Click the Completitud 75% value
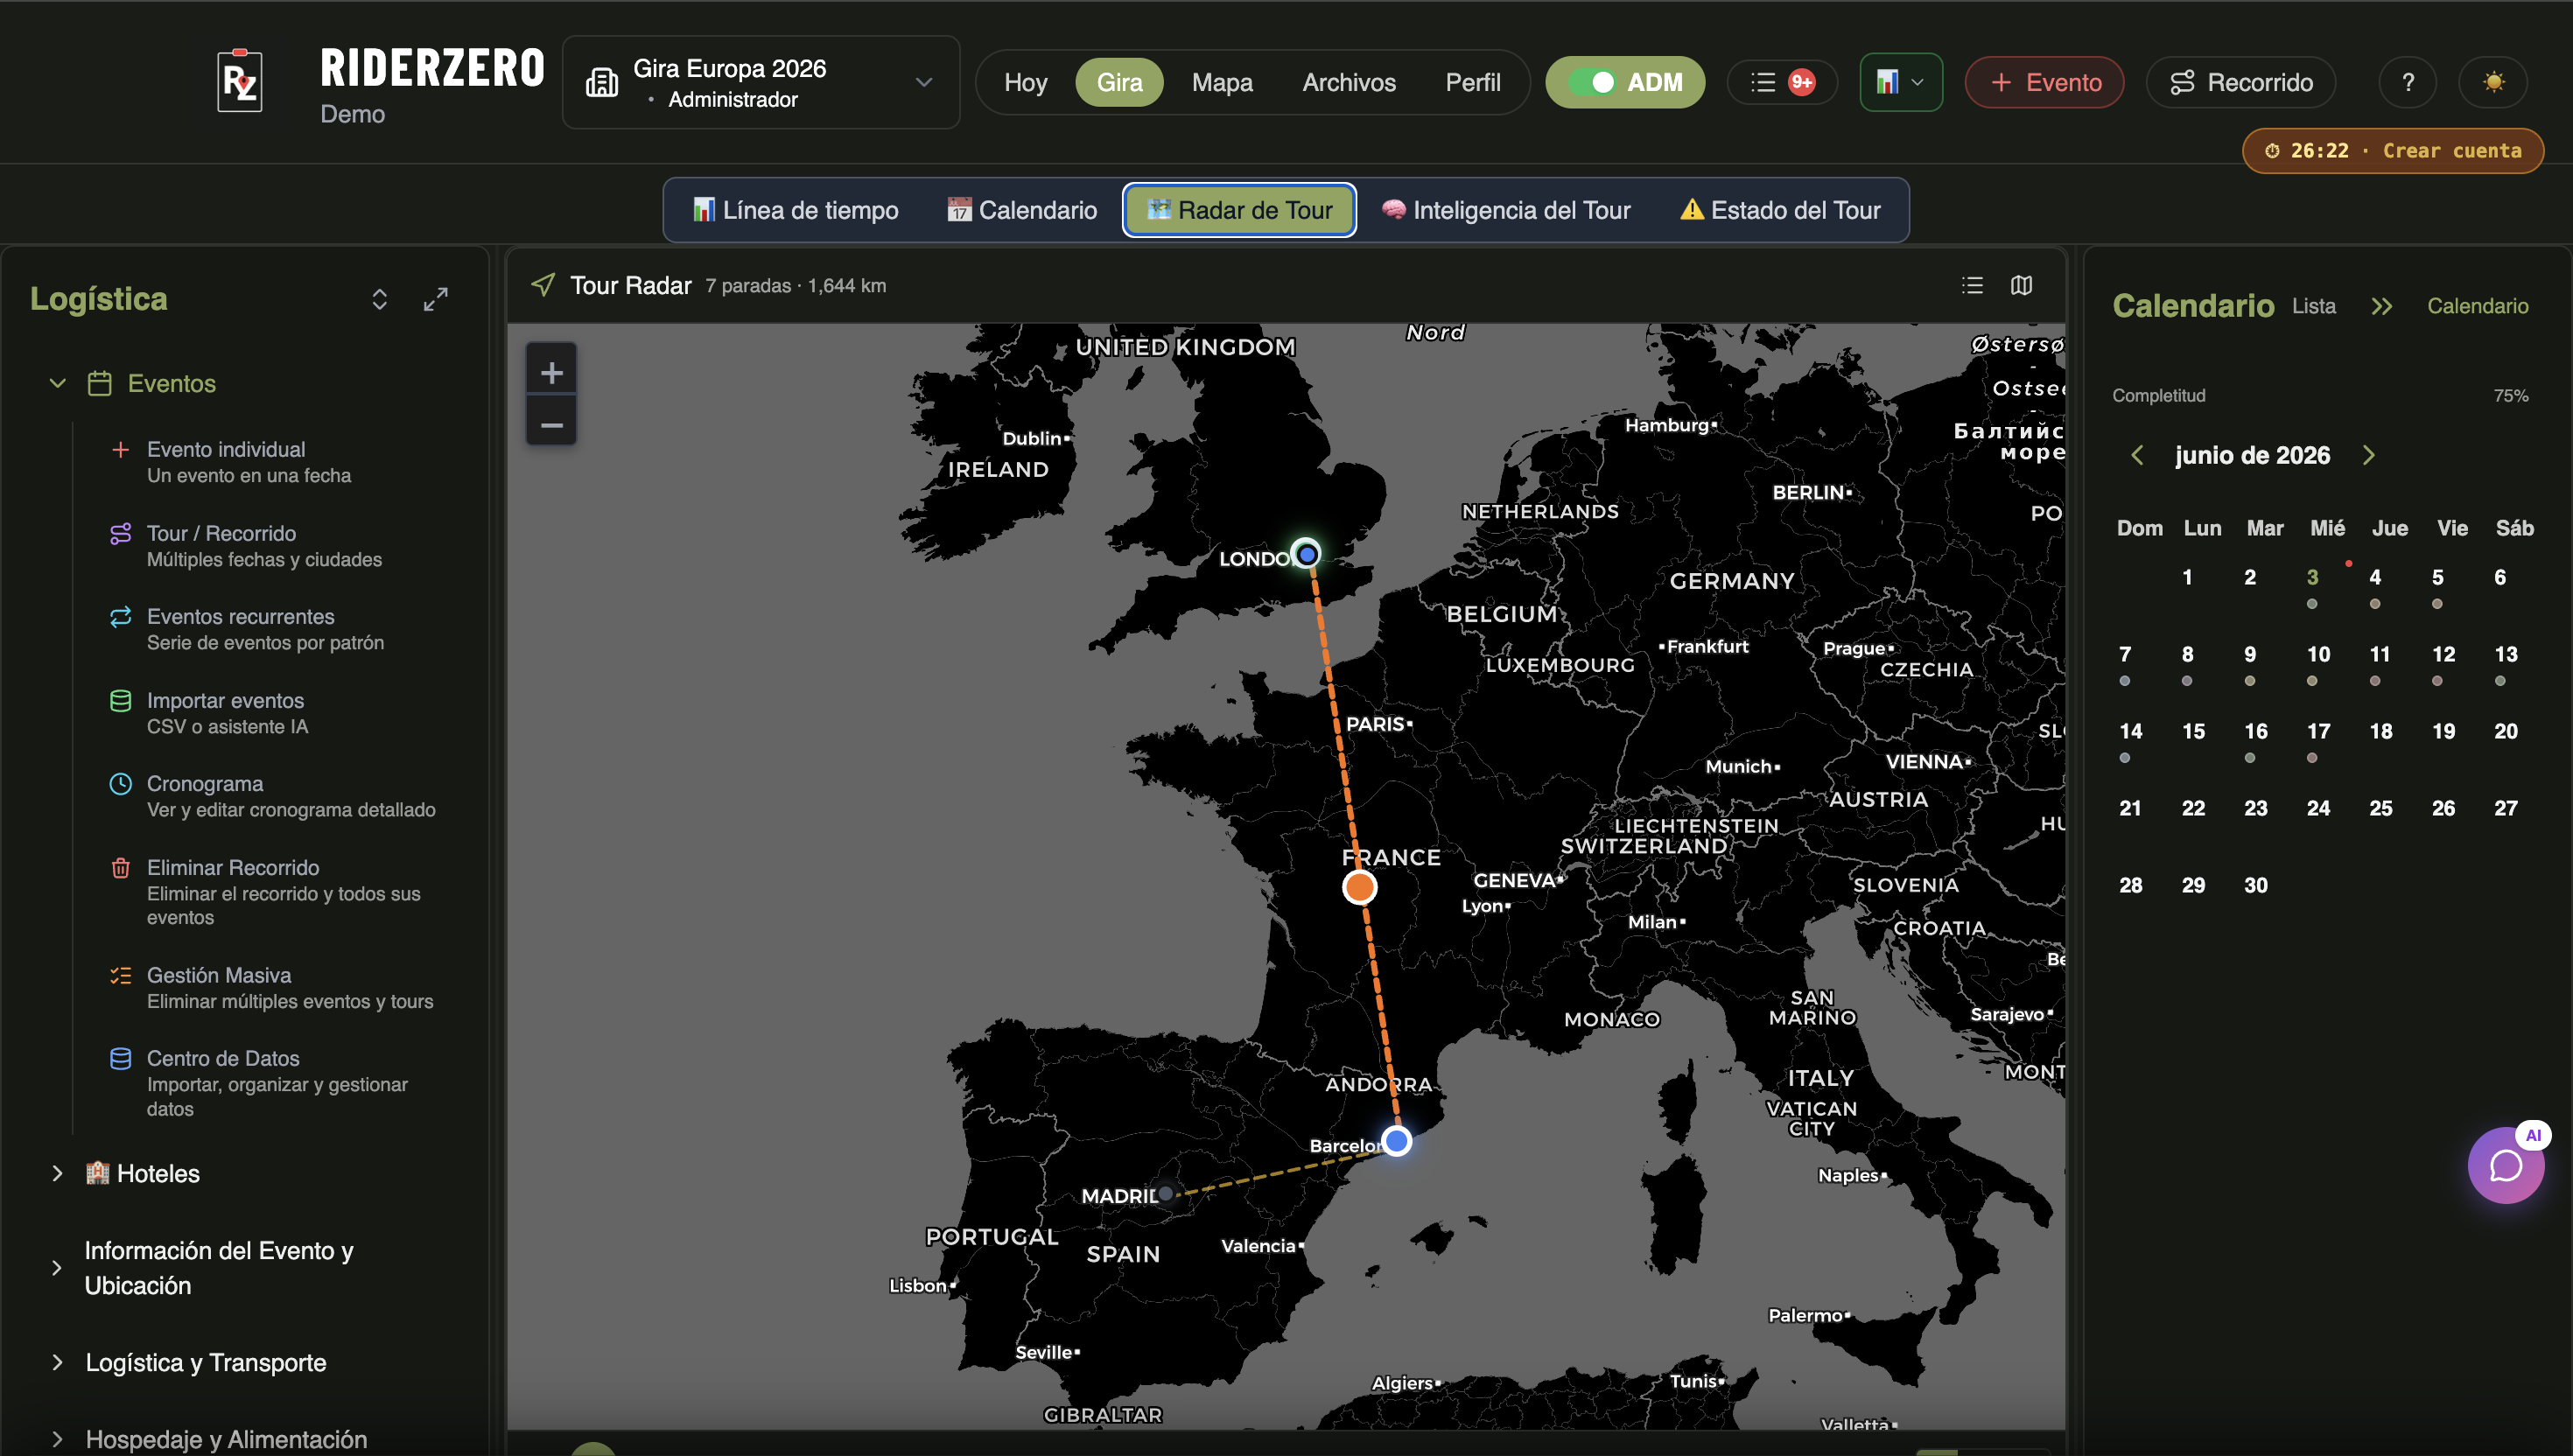Screen dimensions: 2573x1456 click(2510, 396)
